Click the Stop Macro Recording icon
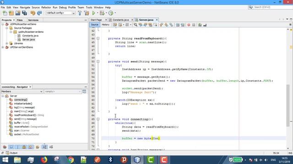The width and height of the screenshot is (293, 164). (194, 25)
